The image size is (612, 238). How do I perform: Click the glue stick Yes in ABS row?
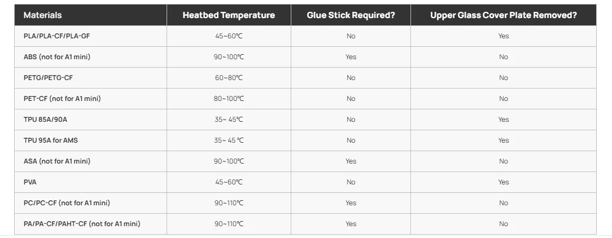point(351,57)
